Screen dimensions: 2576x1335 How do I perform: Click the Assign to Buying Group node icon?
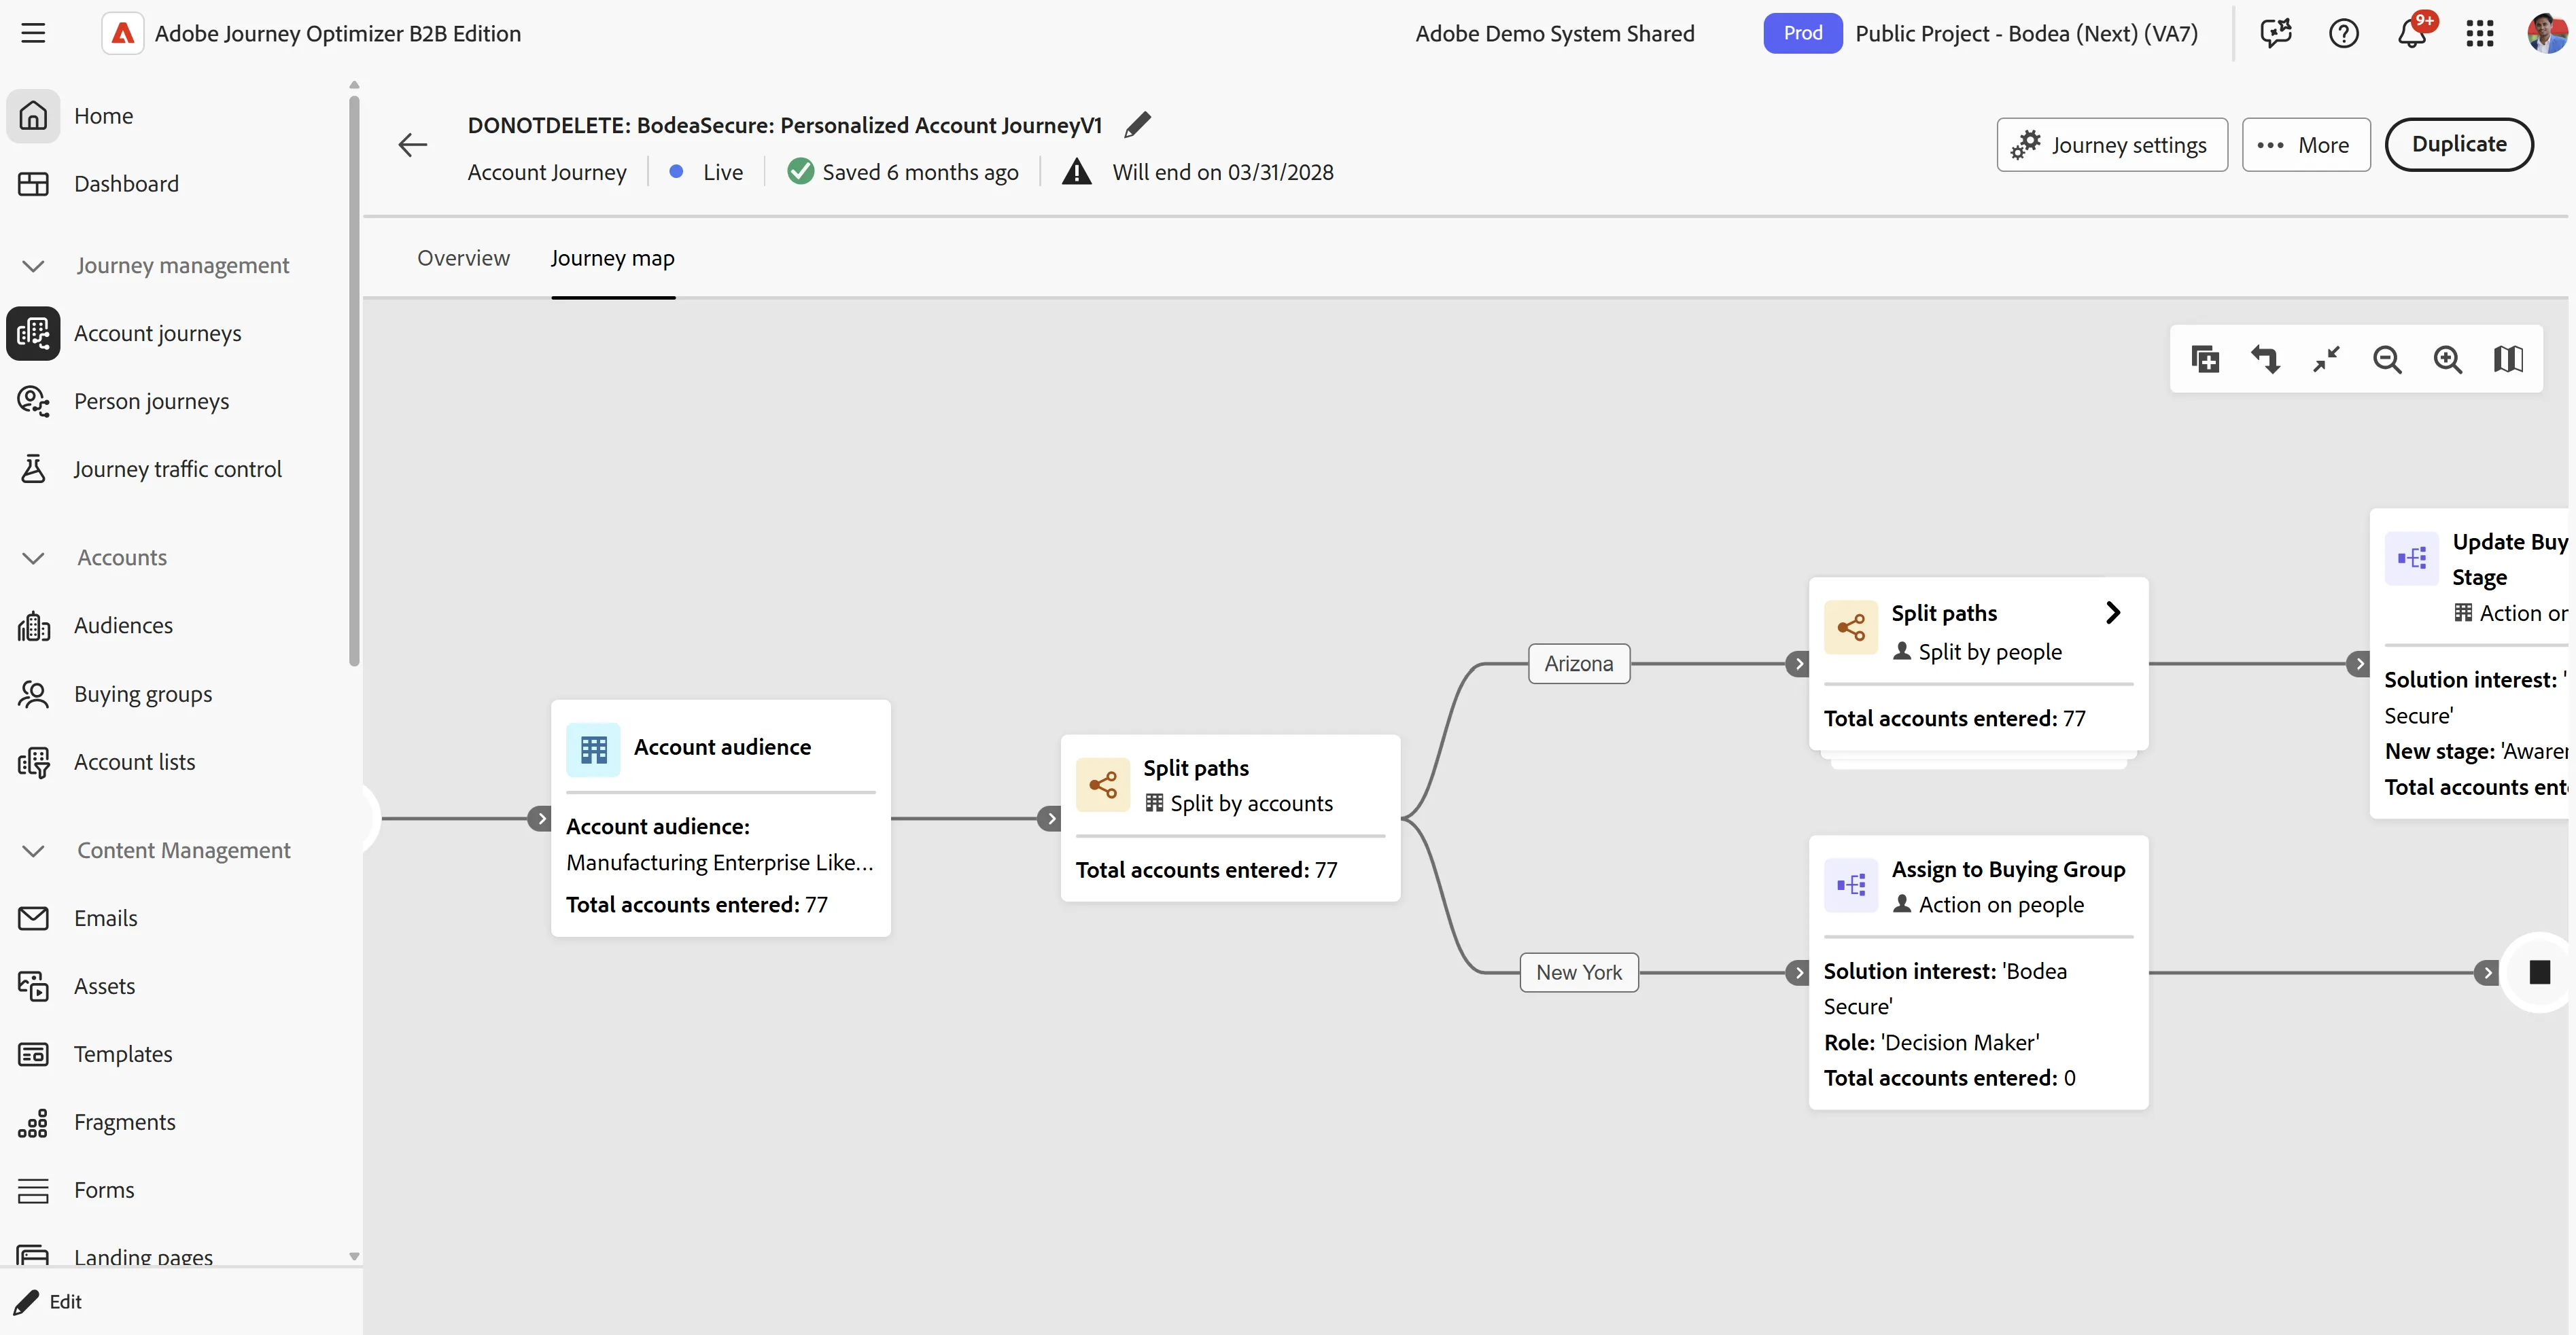pos(1851,885)
